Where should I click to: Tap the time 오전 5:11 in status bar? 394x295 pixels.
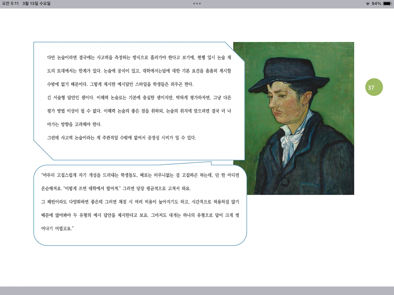10,4
